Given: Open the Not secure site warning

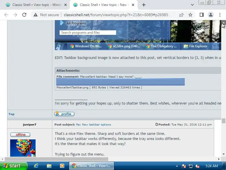Looking at the screenshot, I should coord(46,15).
